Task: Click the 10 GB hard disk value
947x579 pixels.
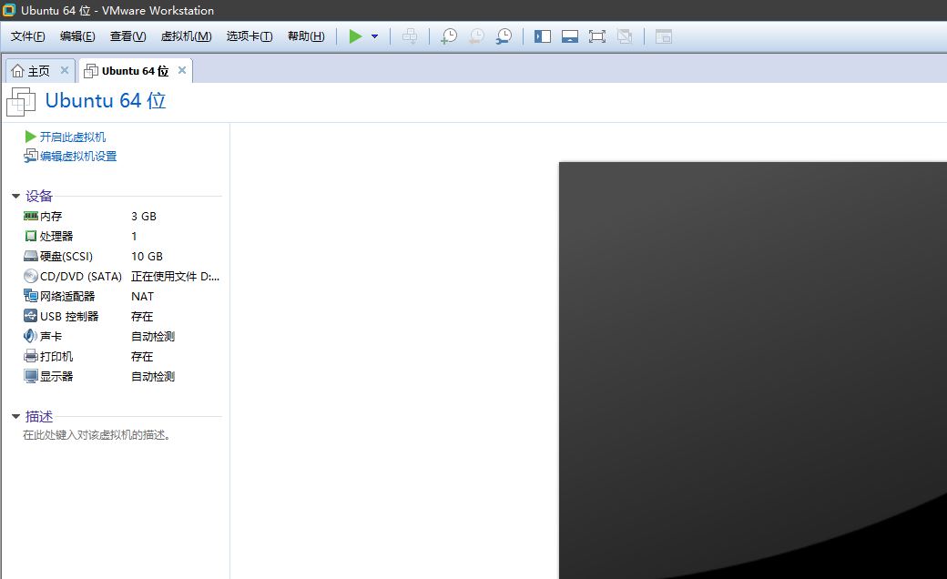Action: point(147,256)
